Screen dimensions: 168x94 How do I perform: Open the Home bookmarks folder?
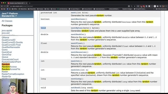[53, 9]
